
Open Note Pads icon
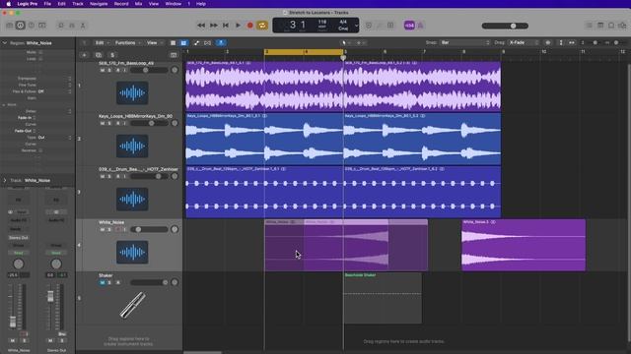pos(600,26)
